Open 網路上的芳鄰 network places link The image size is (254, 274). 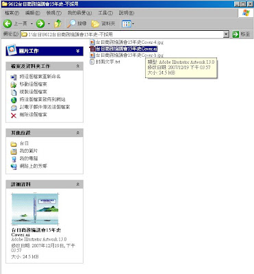point(34,166)
